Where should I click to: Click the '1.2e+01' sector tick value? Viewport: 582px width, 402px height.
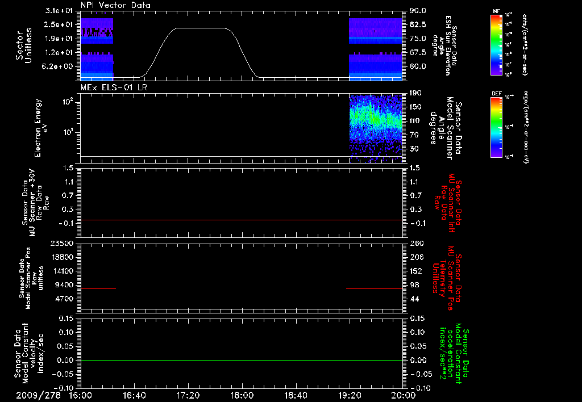(x=59, y=53)
